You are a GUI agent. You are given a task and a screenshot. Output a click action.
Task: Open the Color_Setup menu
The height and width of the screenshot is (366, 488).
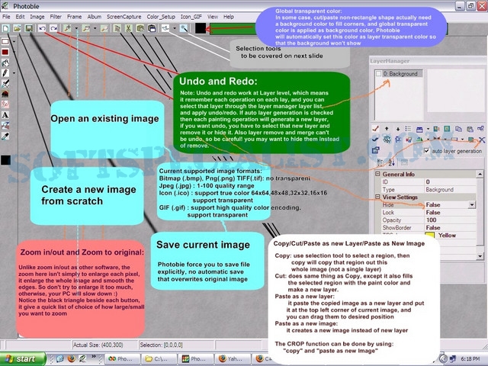(161, 17)
